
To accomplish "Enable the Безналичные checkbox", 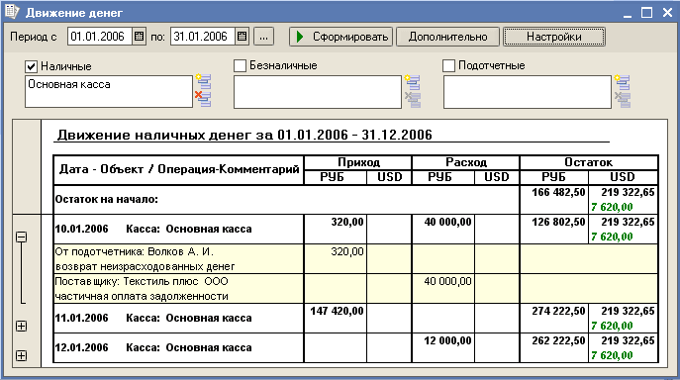I will point(240,65).
